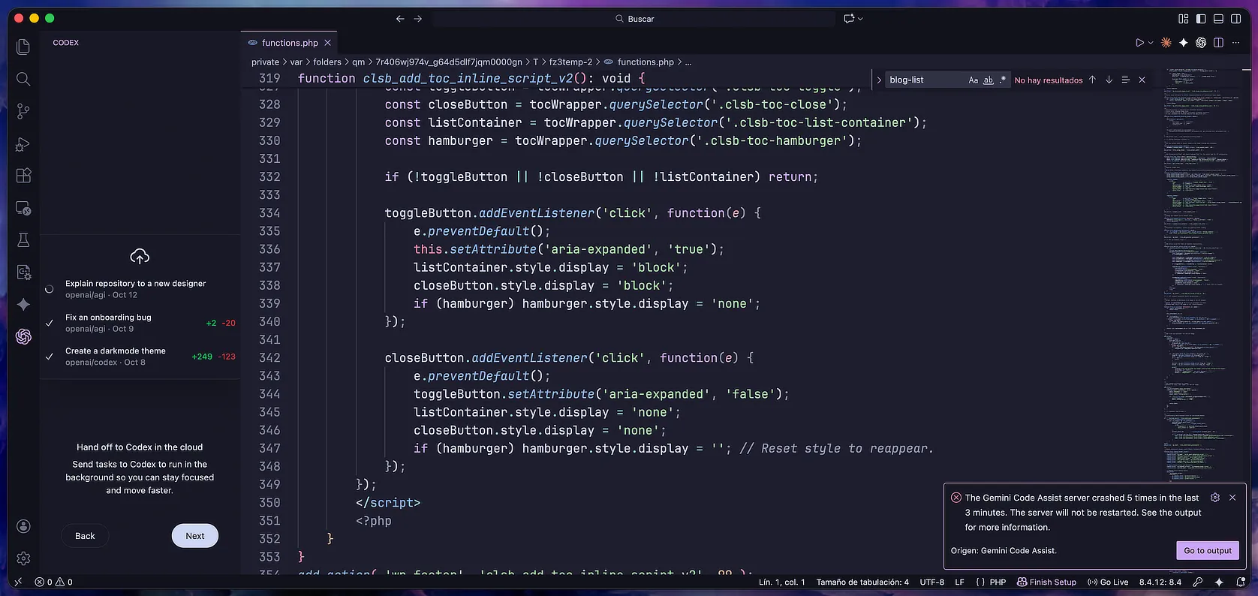Open the Testing flask icon view

point(23,240)
